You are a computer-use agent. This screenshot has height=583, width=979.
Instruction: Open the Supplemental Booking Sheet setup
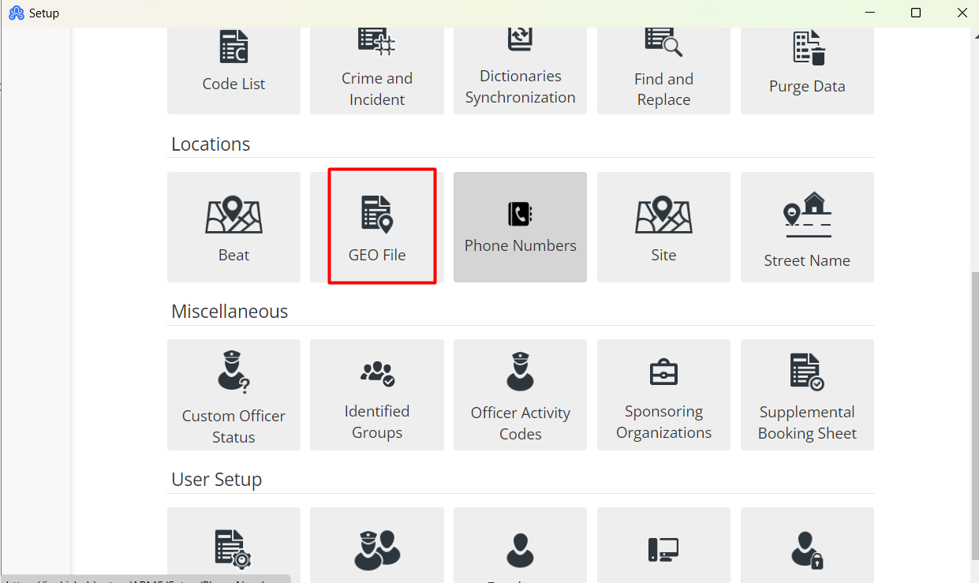coord(807,394)
